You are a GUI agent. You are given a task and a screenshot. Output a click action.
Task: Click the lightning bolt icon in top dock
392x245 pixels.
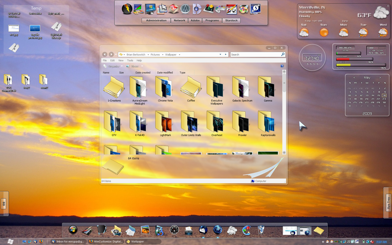127,9
